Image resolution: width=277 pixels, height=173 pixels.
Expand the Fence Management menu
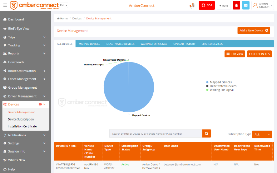(25, 79)
